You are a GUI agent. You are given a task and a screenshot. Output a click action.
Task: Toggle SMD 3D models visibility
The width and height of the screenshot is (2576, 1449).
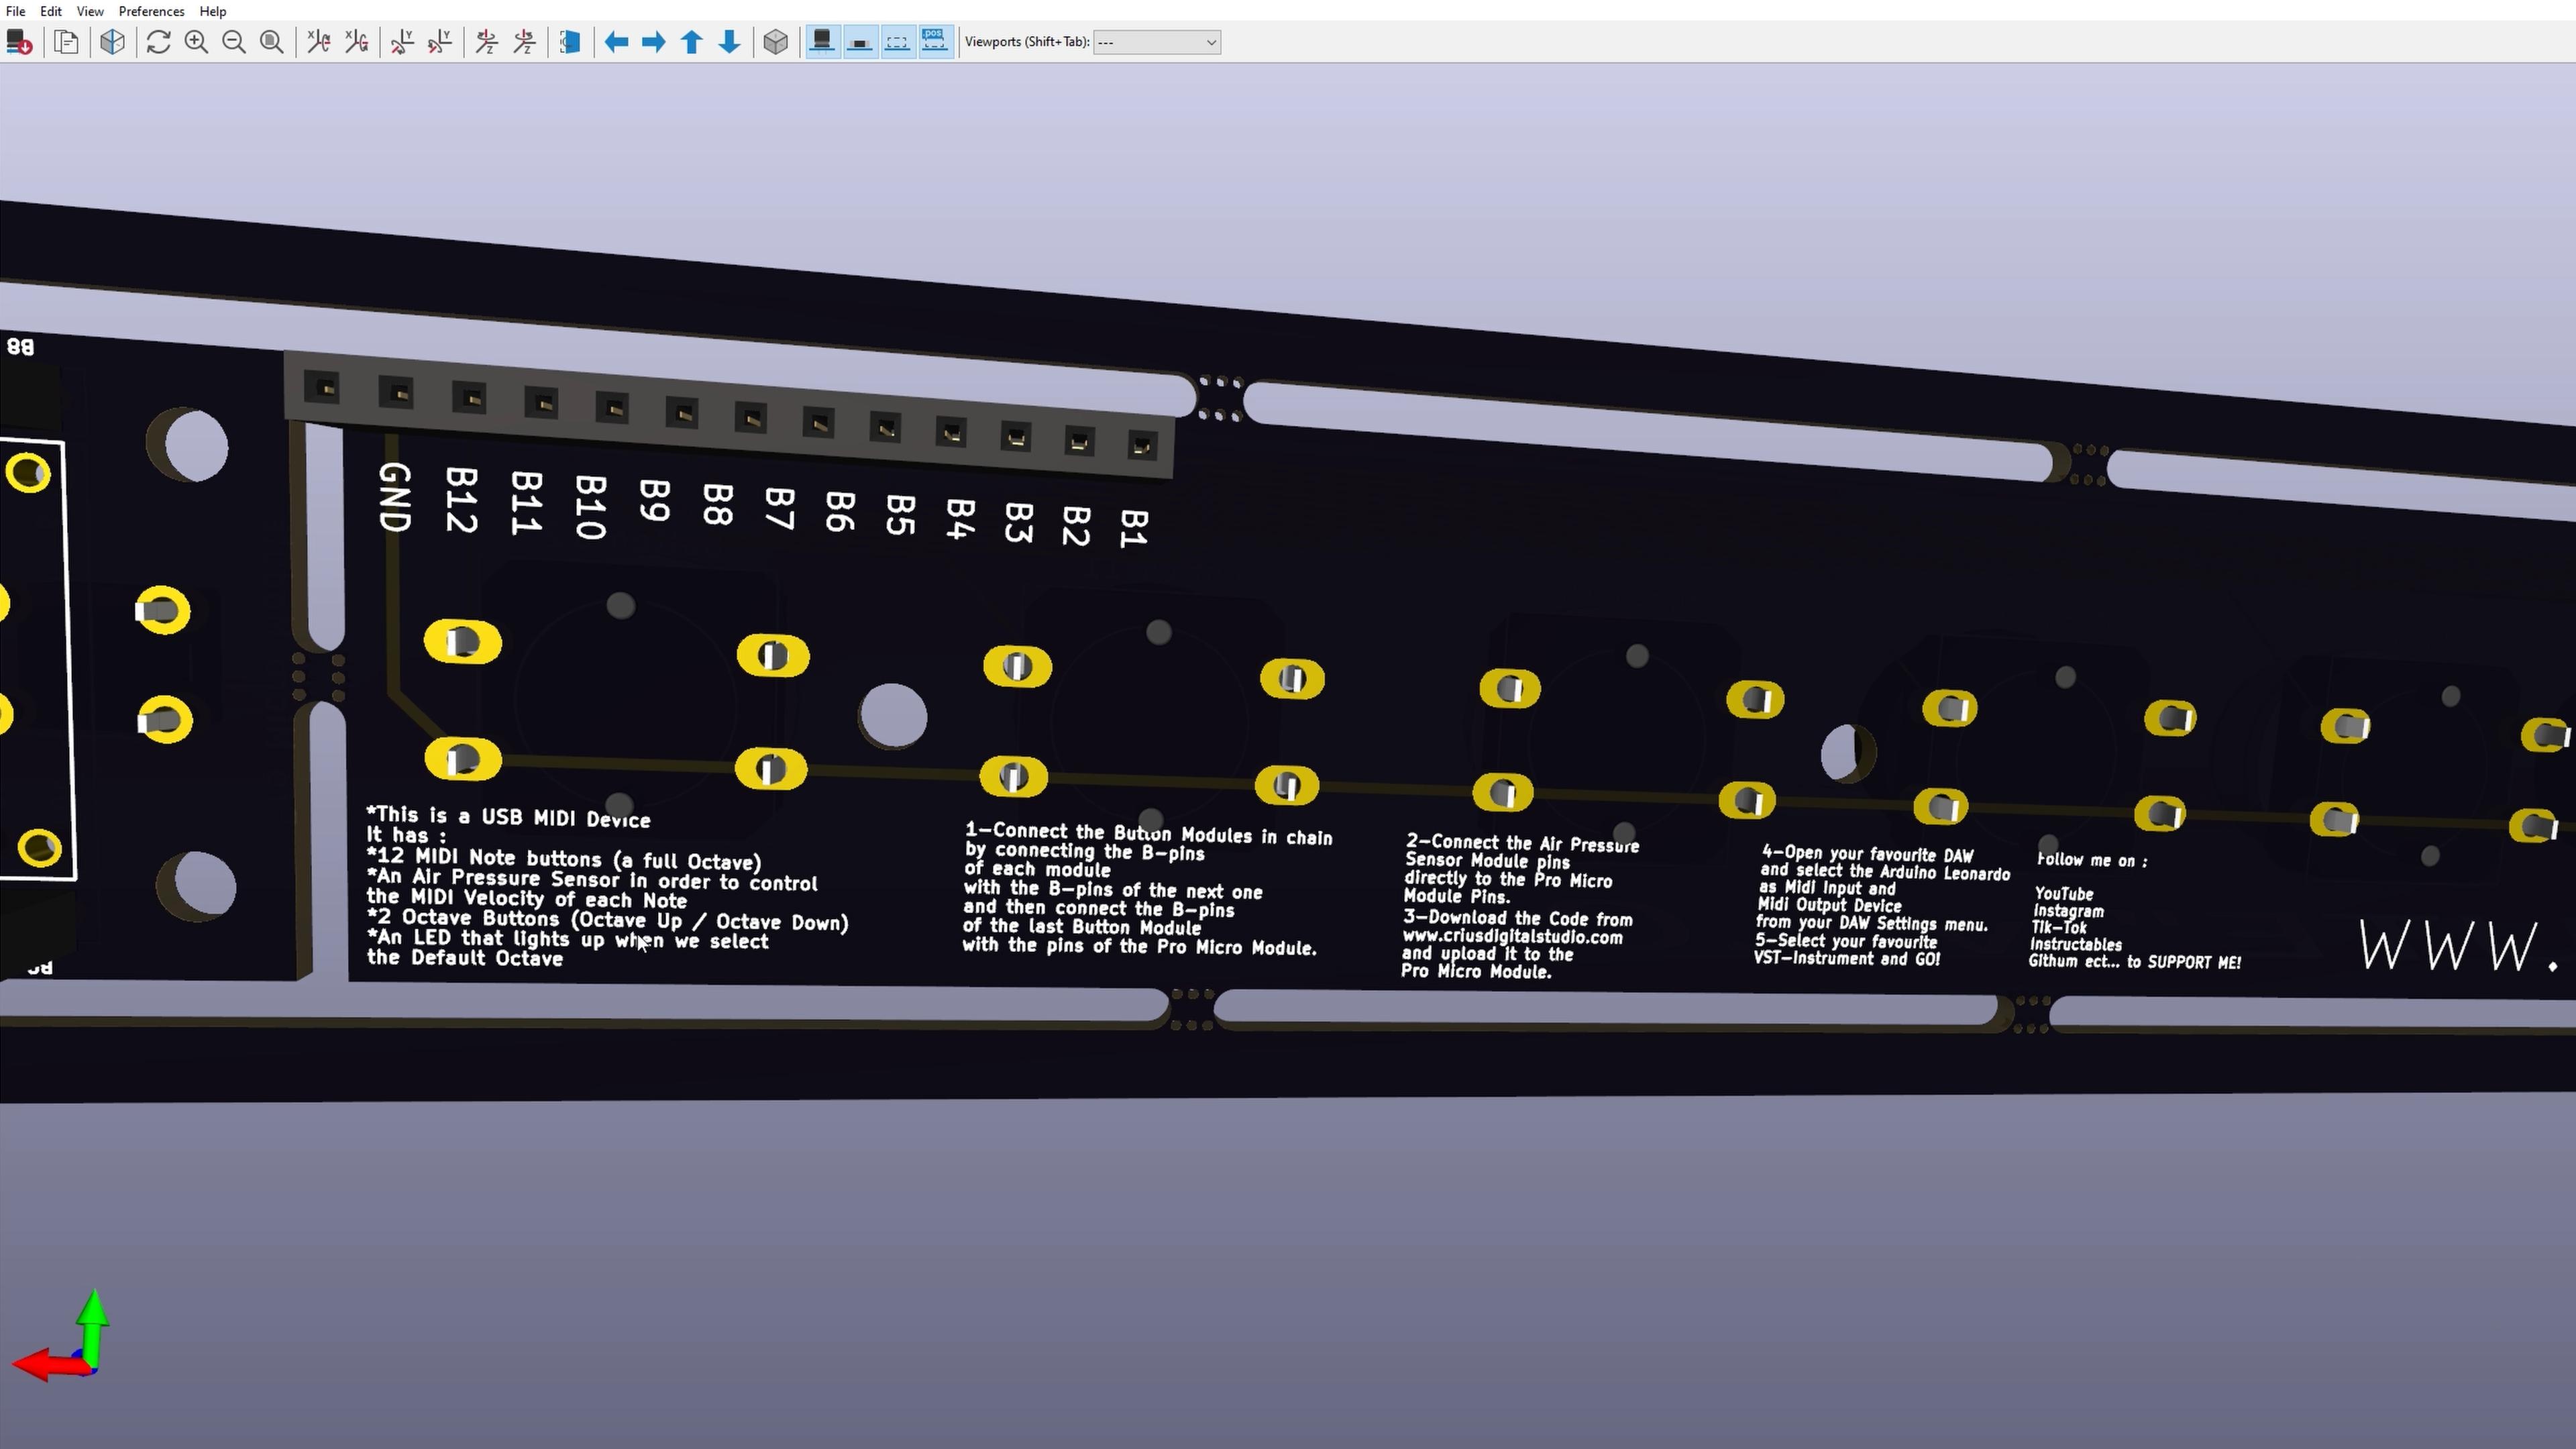[x=860, y=42]
